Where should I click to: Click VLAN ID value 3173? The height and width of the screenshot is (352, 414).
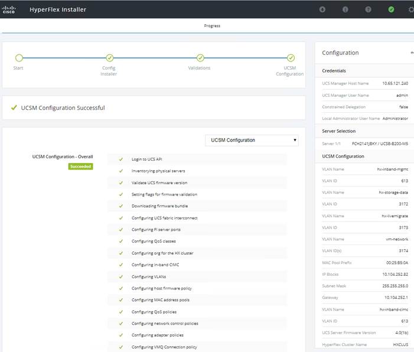click(x=403, y=227)
